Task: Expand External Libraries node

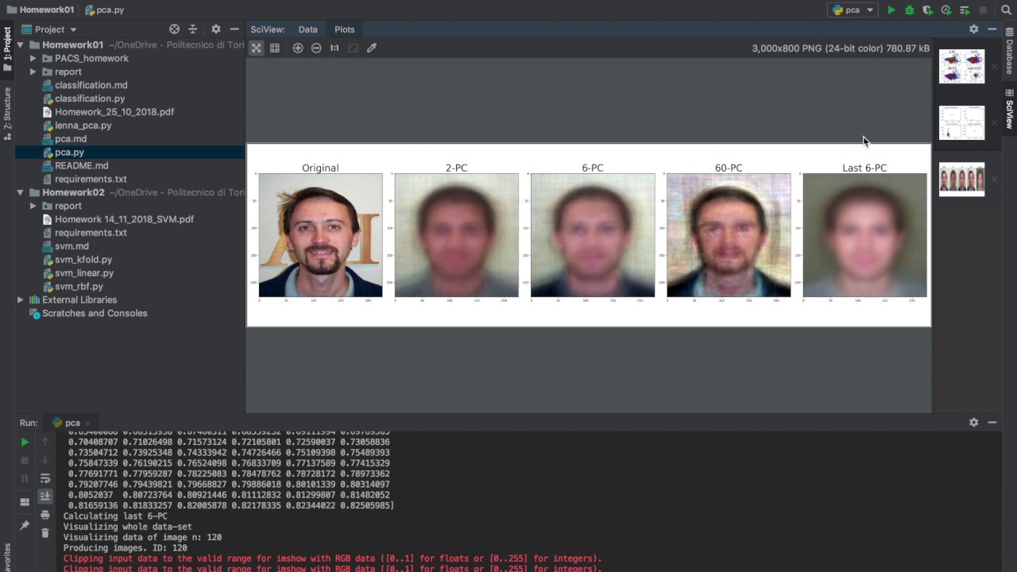Action: pyautogui.click(x=21, y=300)
